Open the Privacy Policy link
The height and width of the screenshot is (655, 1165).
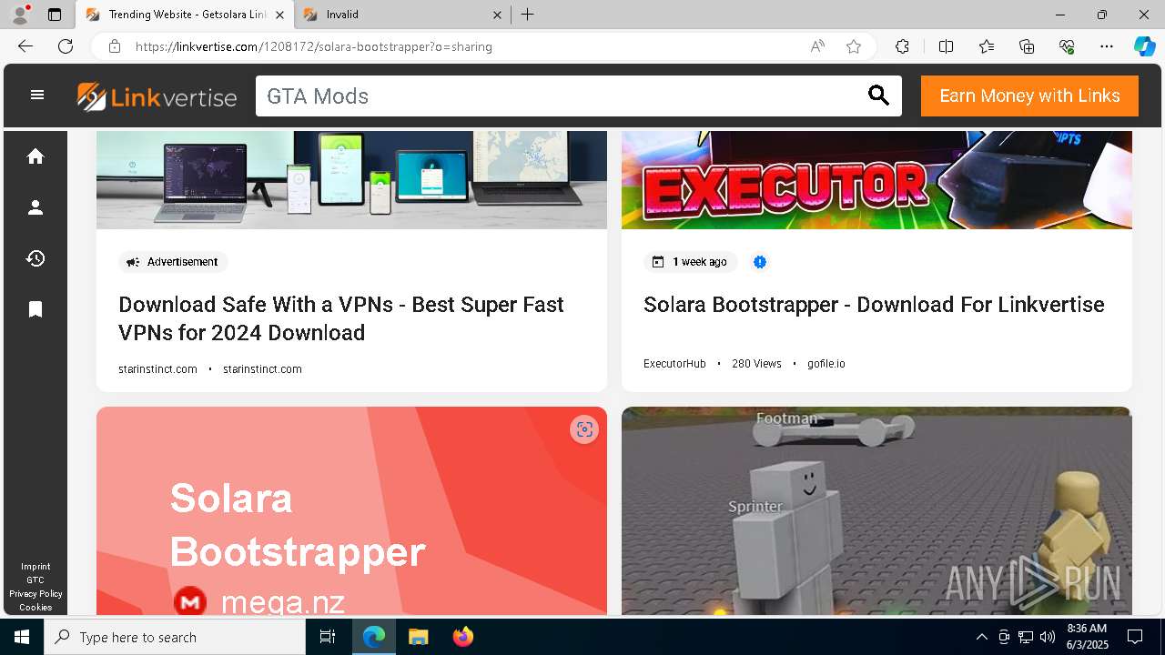pyautogui.click(x=35, y=593)
